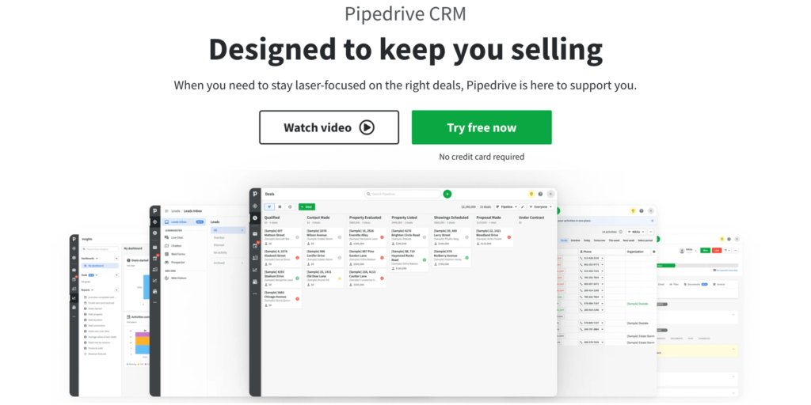This screenshot has width=811, height=405.
Task: Click the mail icon in Deals window sidebar
Action: (x=255, y=233)
